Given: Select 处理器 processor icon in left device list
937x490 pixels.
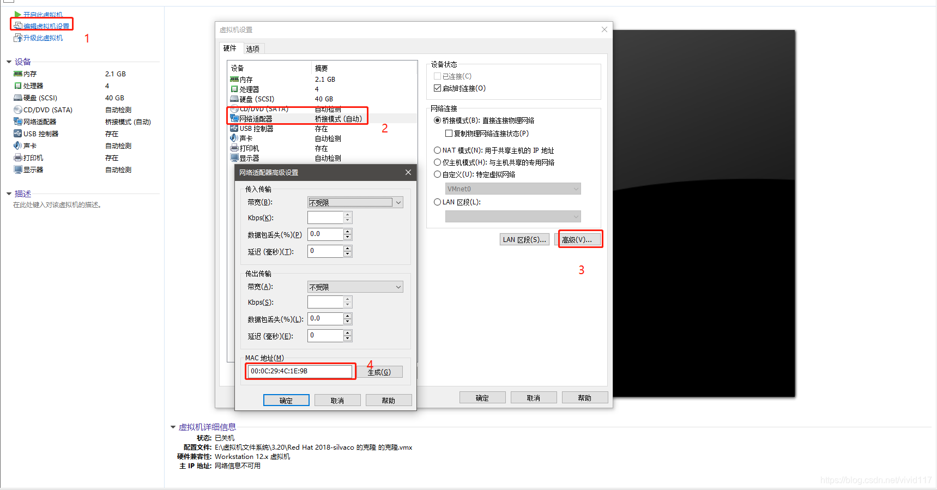Looking at the screenshot, I should coord(17,86).
